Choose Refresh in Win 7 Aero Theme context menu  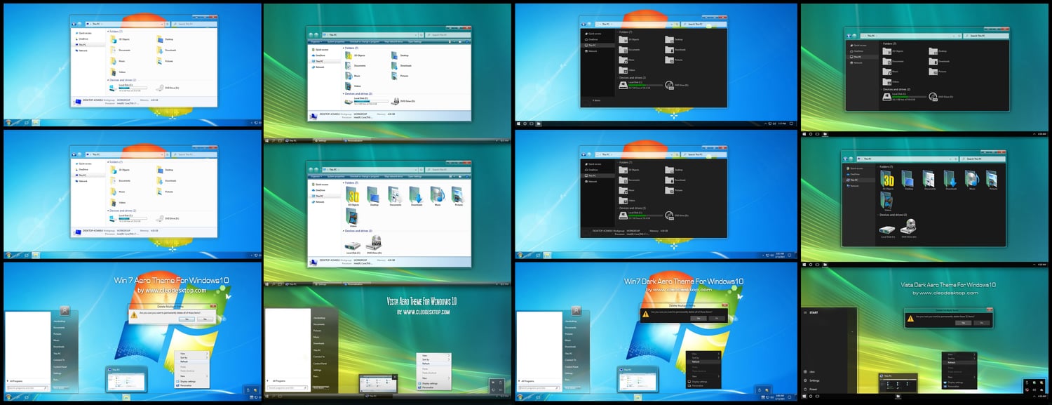pyautogui.click(x=193, y=362)
